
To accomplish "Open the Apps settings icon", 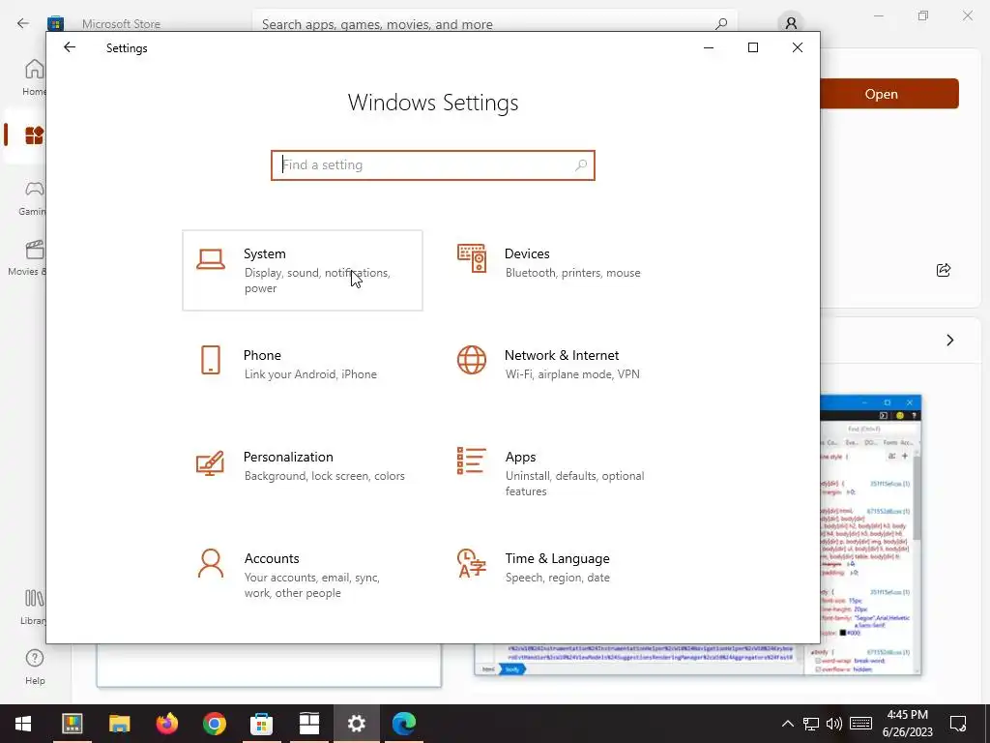I will pos(472,461).
